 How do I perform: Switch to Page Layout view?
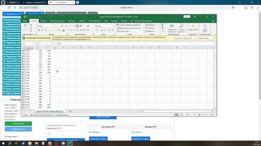(x=182, y=115)
